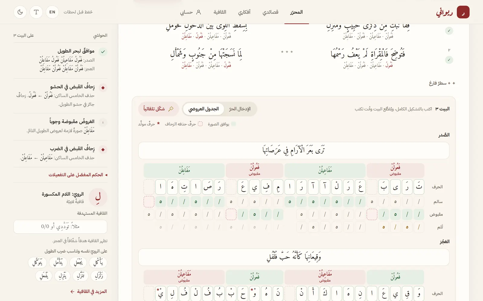Click check mark beside verse ٢
Image resolution: width=483 pixels, height=301 pixels.
[x=449, y=60]
